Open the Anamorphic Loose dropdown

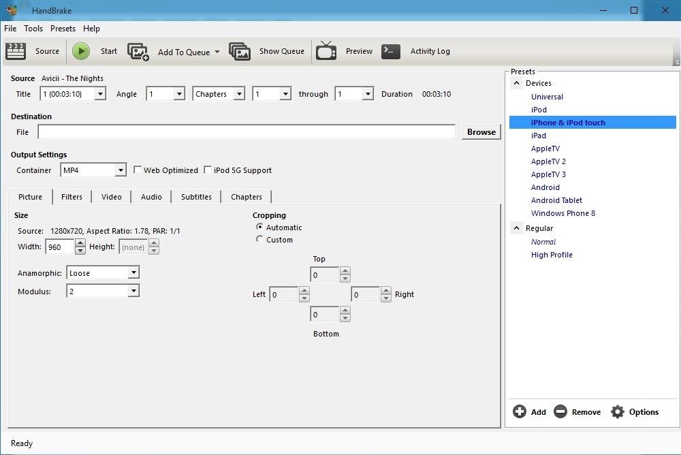pos(133,272)
